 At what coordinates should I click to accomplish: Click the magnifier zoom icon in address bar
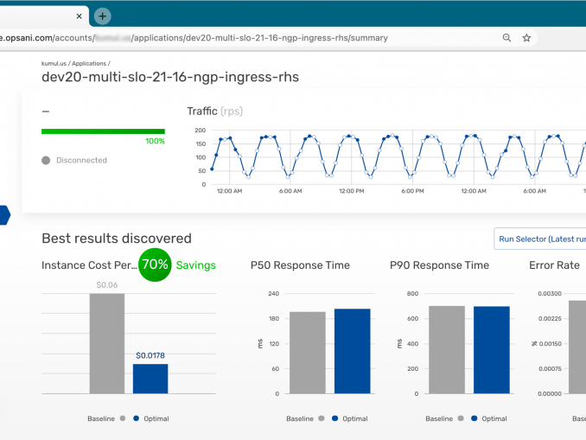[506, 38]
